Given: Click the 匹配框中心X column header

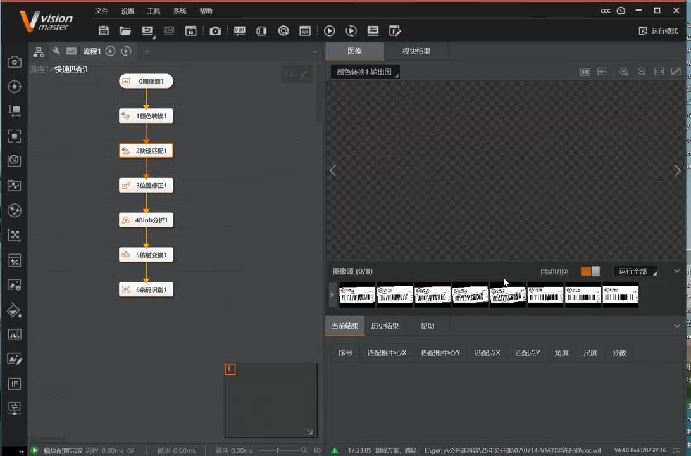Looking at the screenshot, I should [387, 353].
